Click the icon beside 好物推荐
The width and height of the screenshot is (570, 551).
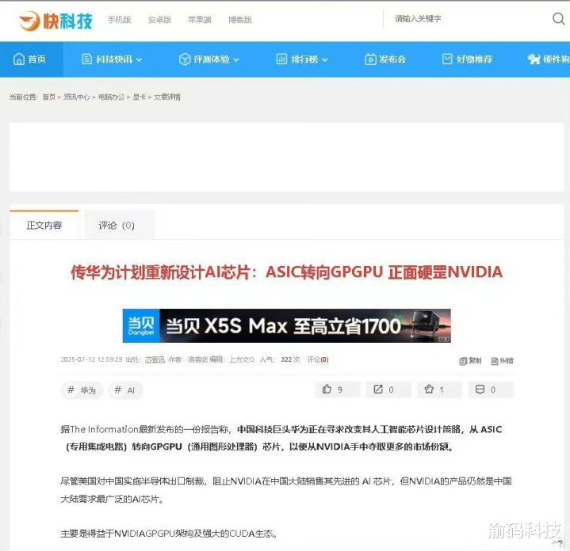[447, 59]
